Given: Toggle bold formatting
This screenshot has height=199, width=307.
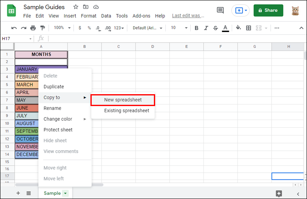Looking at the screenshot, I should point(196,28).
